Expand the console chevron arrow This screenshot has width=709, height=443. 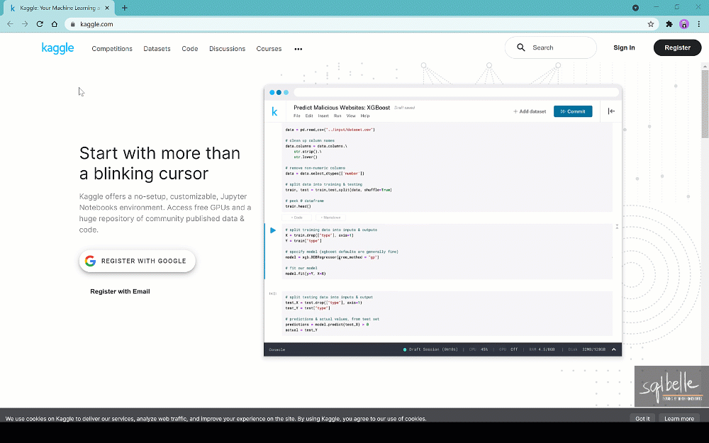tap(613, 349)
